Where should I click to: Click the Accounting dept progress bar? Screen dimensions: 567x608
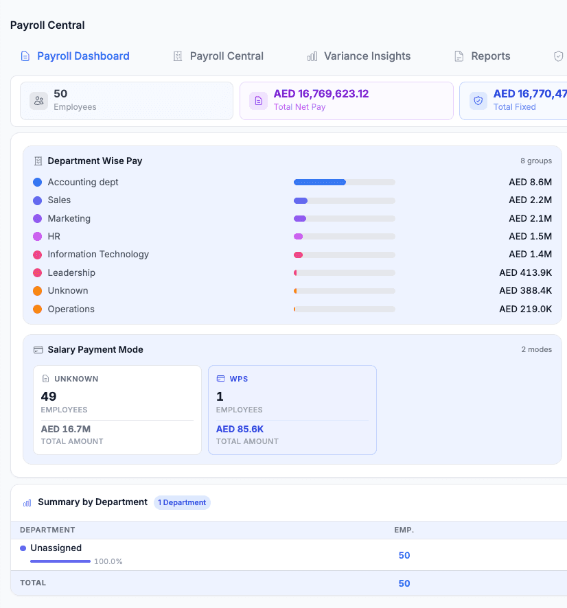[x=345, y=183]
